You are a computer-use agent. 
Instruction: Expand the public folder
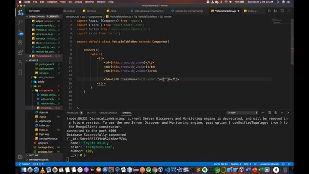click(x=41, y=82)
